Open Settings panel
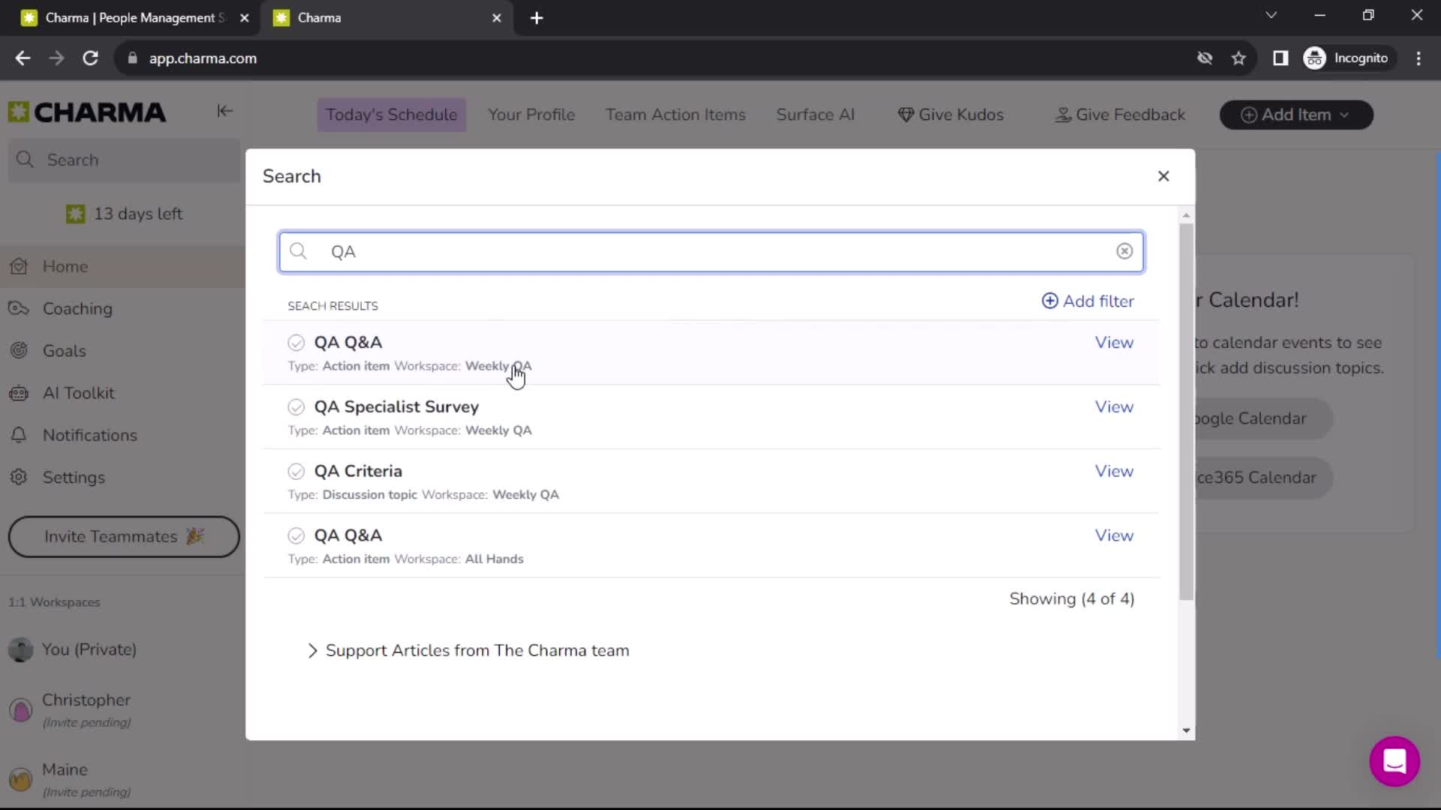 [x=74, y=478]
